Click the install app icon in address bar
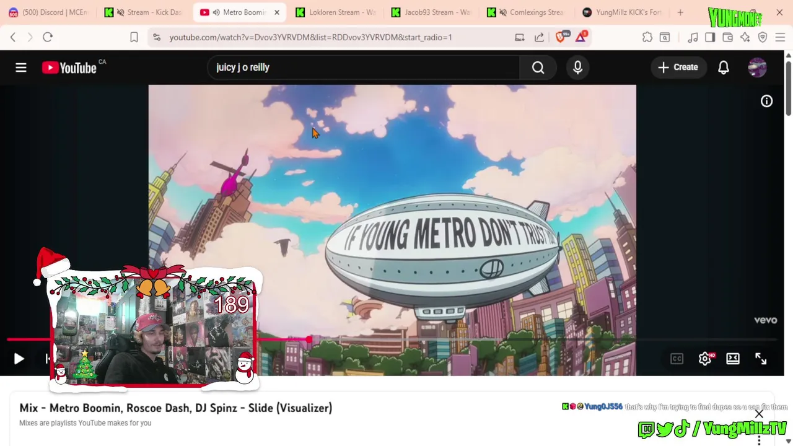 520,37
